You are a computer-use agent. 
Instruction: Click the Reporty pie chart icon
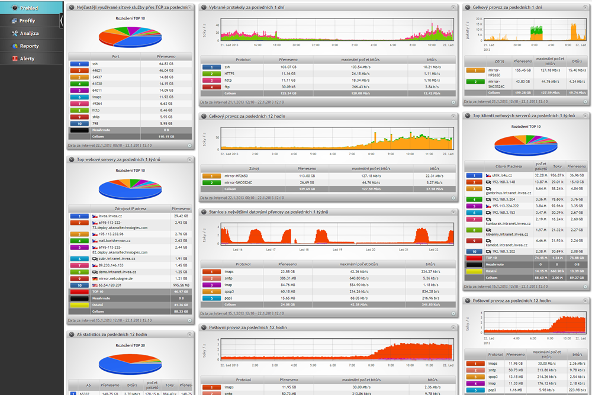15,46
